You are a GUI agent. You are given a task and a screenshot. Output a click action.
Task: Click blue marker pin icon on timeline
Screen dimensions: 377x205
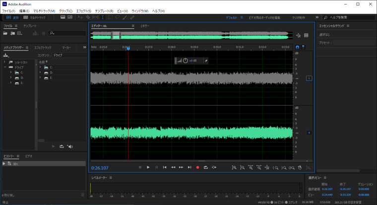304,48
